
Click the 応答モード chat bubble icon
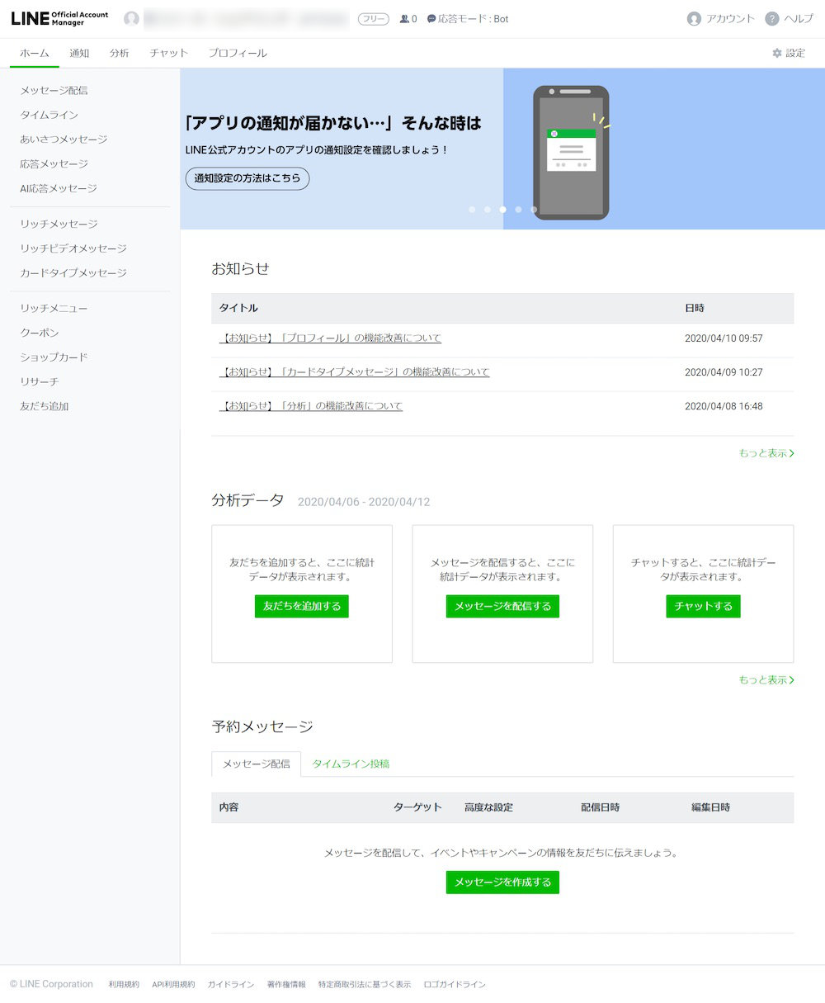[431, 18]
